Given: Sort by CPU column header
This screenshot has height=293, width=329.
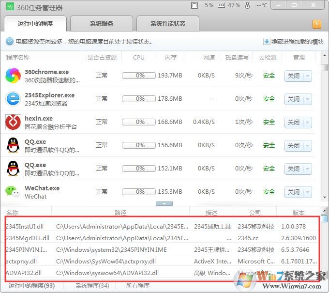Looking at the screenshot, I should [x=139, y=57].
